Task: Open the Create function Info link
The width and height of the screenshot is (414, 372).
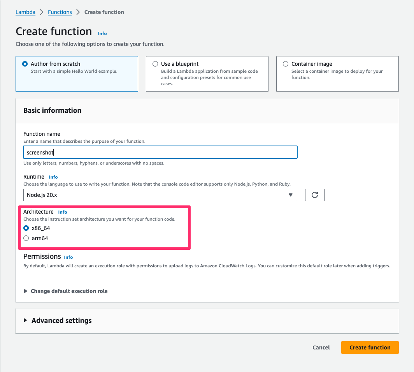Action: [x=102, y=33]
